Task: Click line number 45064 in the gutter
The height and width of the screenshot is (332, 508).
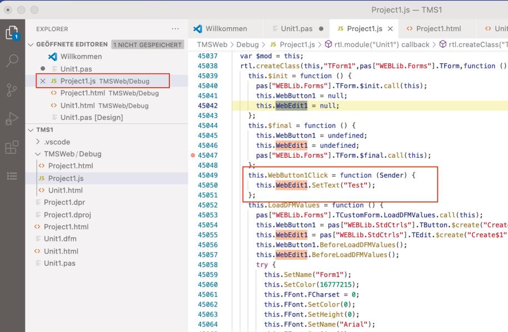Action: (x=208, y=325)
